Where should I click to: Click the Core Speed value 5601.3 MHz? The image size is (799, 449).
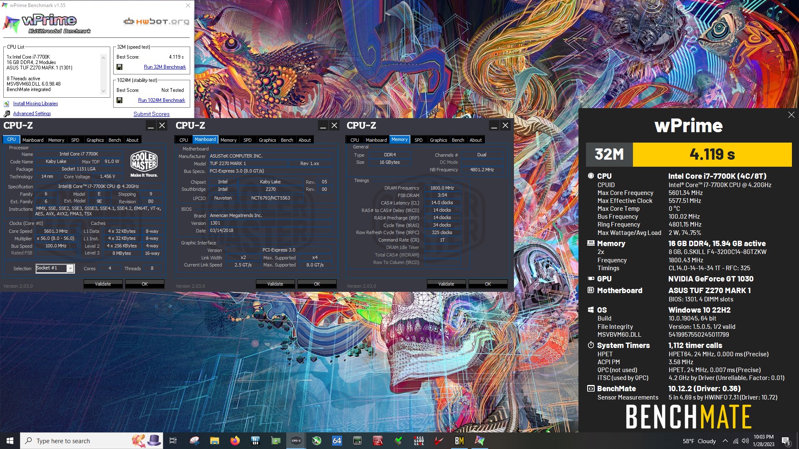(56, 231)
